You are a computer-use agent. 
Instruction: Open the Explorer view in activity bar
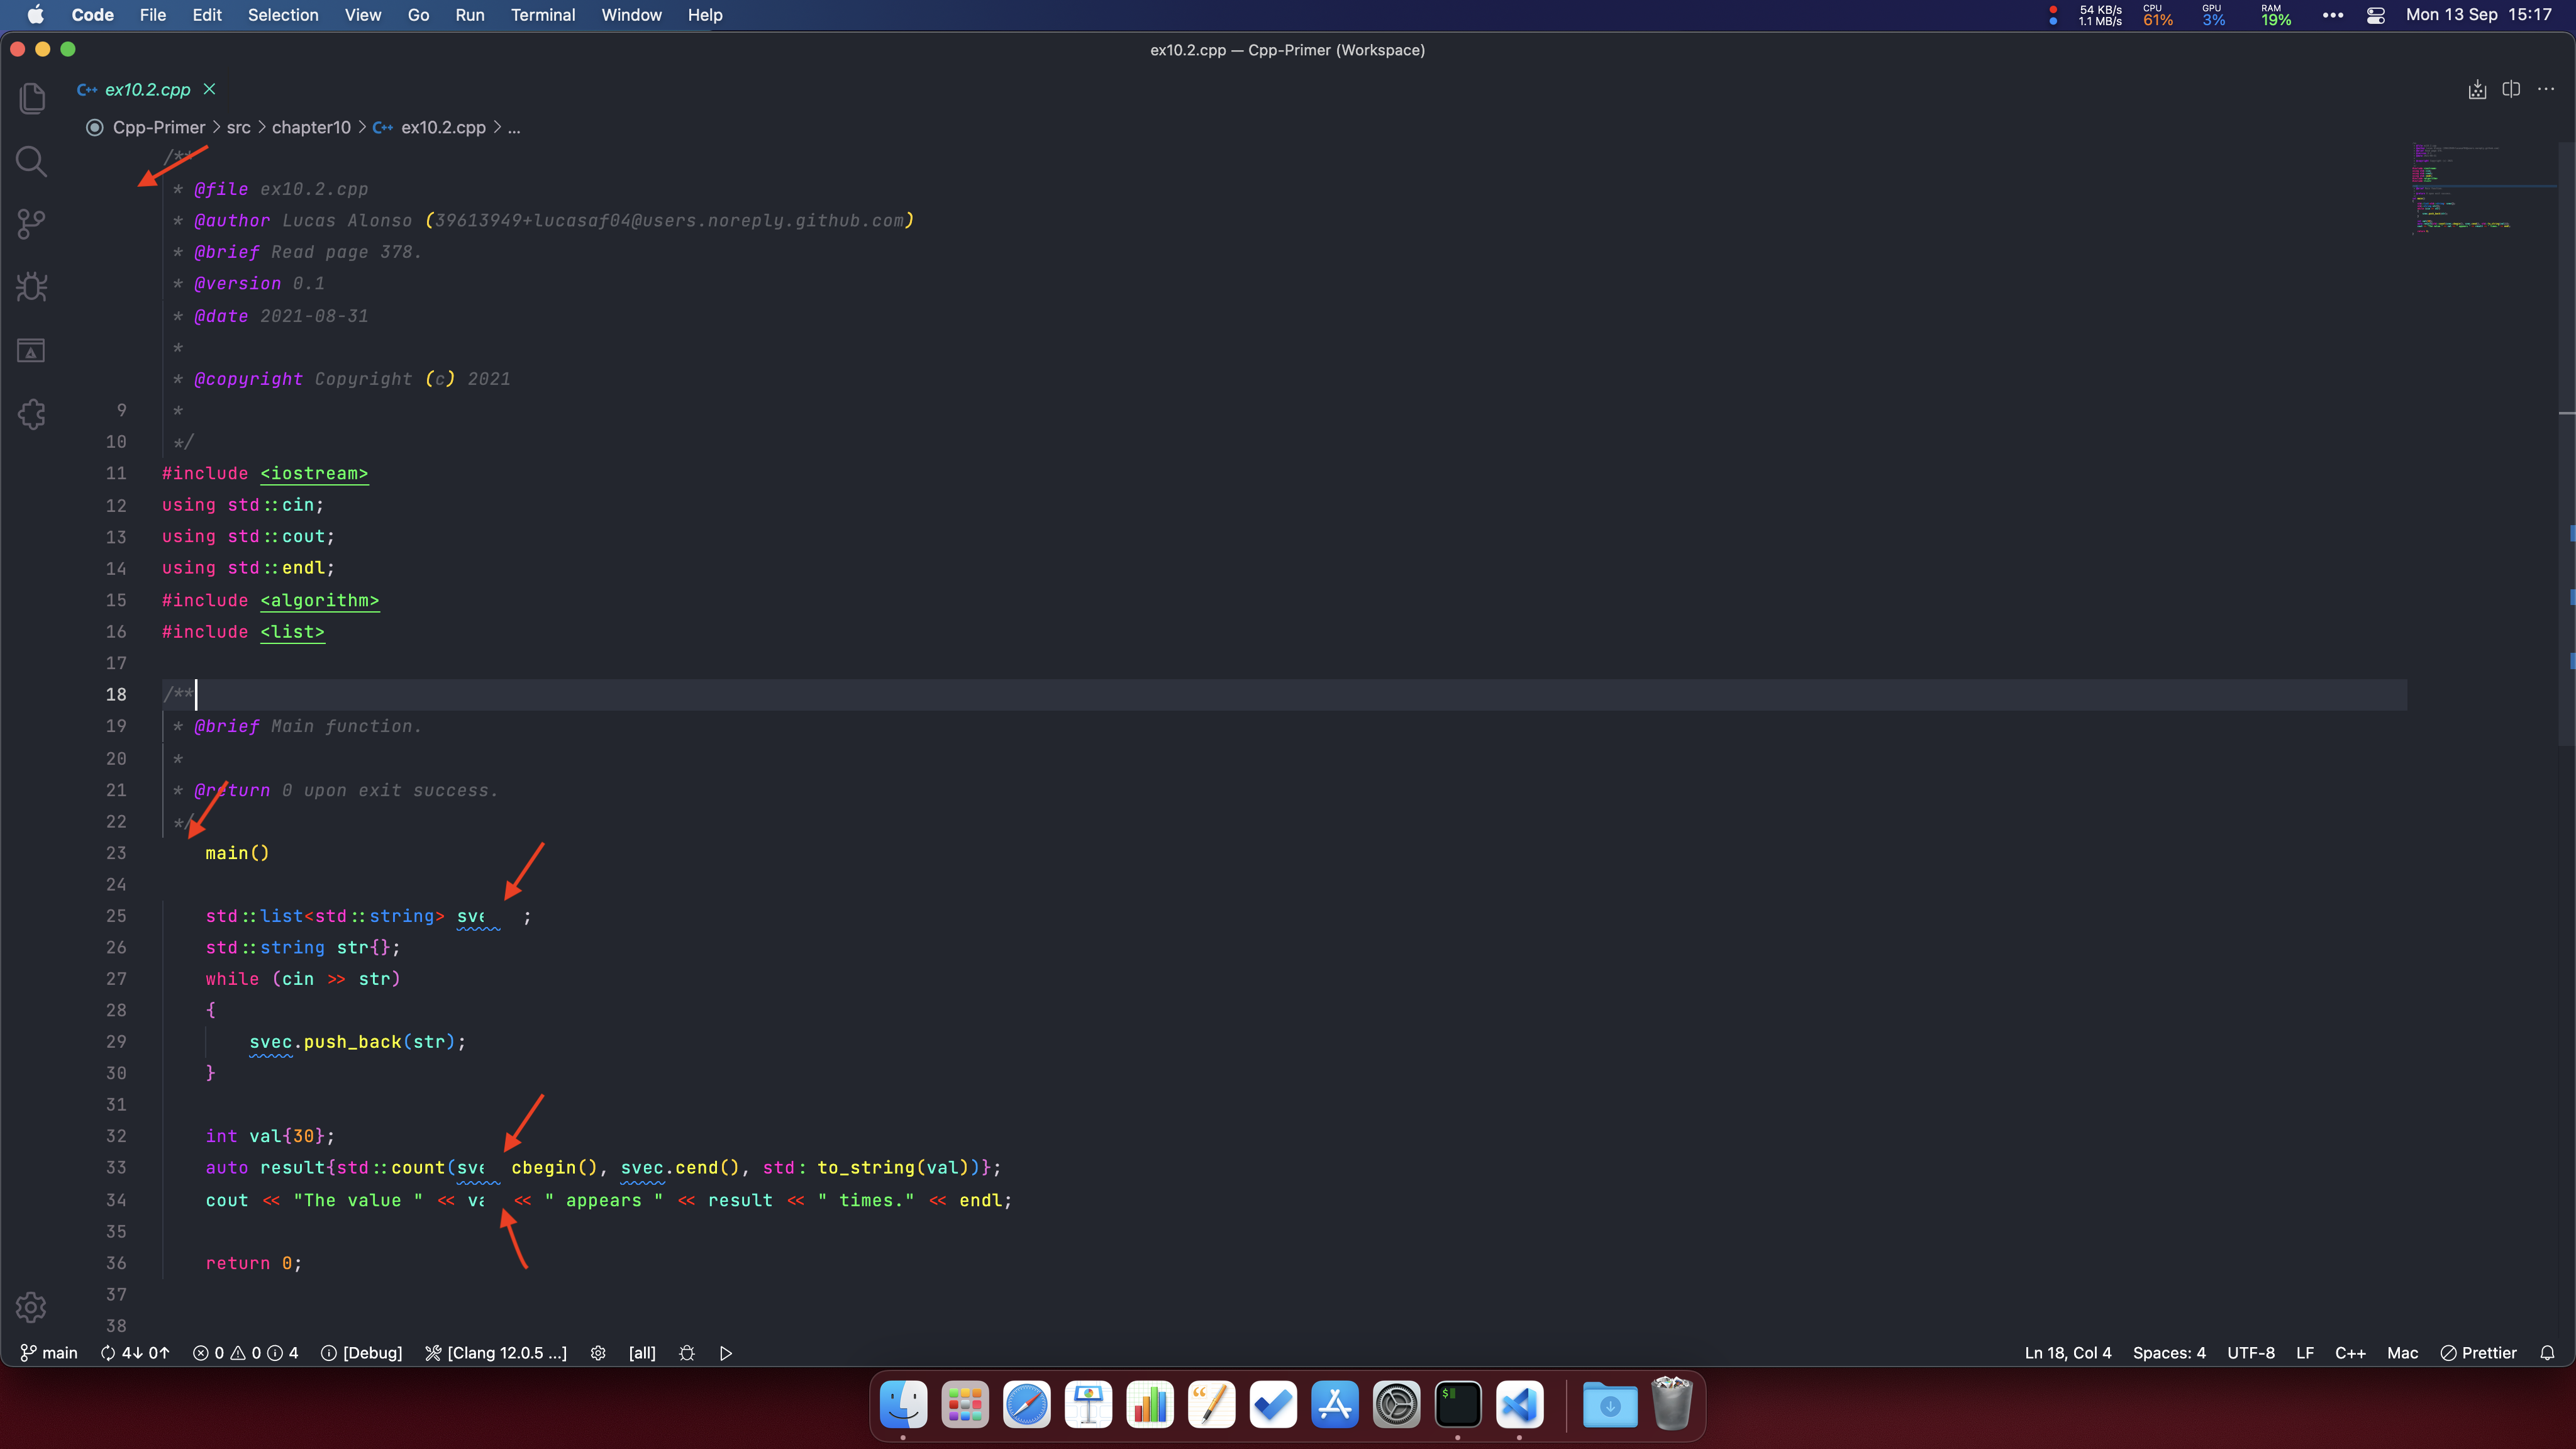click(x=32, y=98)
